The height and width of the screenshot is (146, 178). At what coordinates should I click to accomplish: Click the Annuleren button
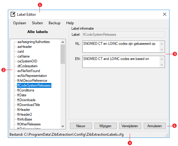pos(155,126)
